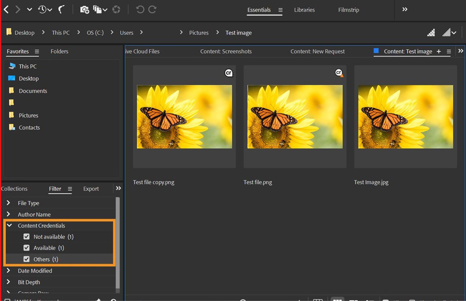Switch to the Creative Cloud Files tab
The height and width of the screenshot is (301, 466).
142,51
